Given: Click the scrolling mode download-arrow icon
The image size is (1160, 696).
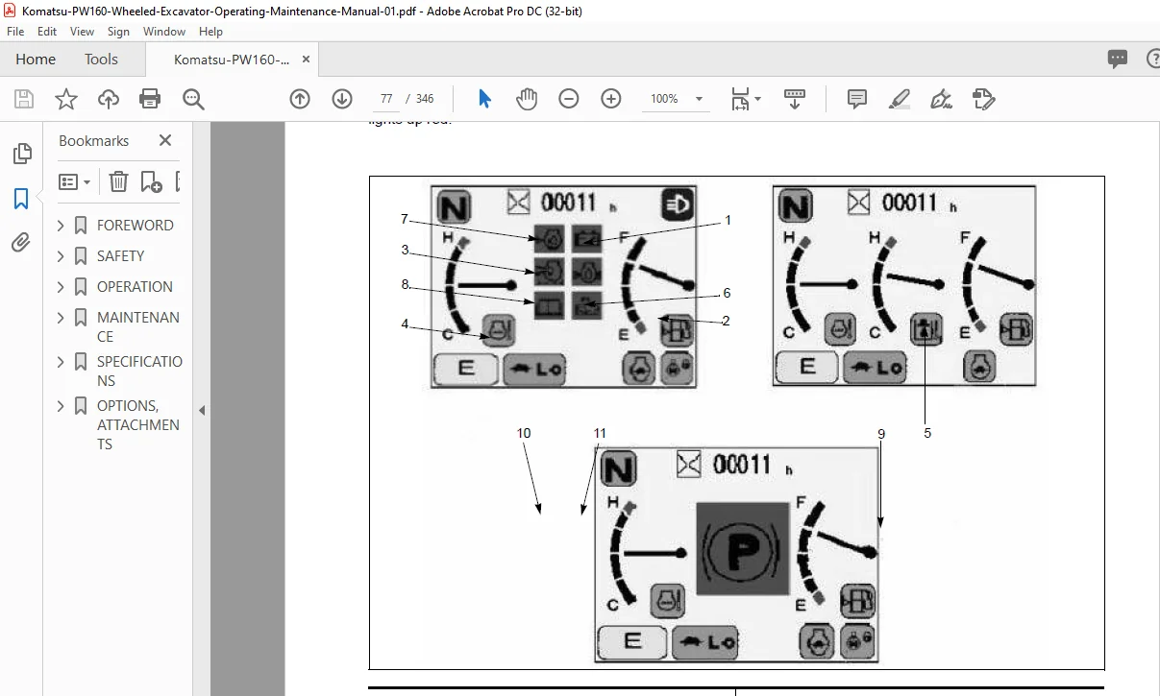Looking at the screenshot, I should (x=795, y=99).
